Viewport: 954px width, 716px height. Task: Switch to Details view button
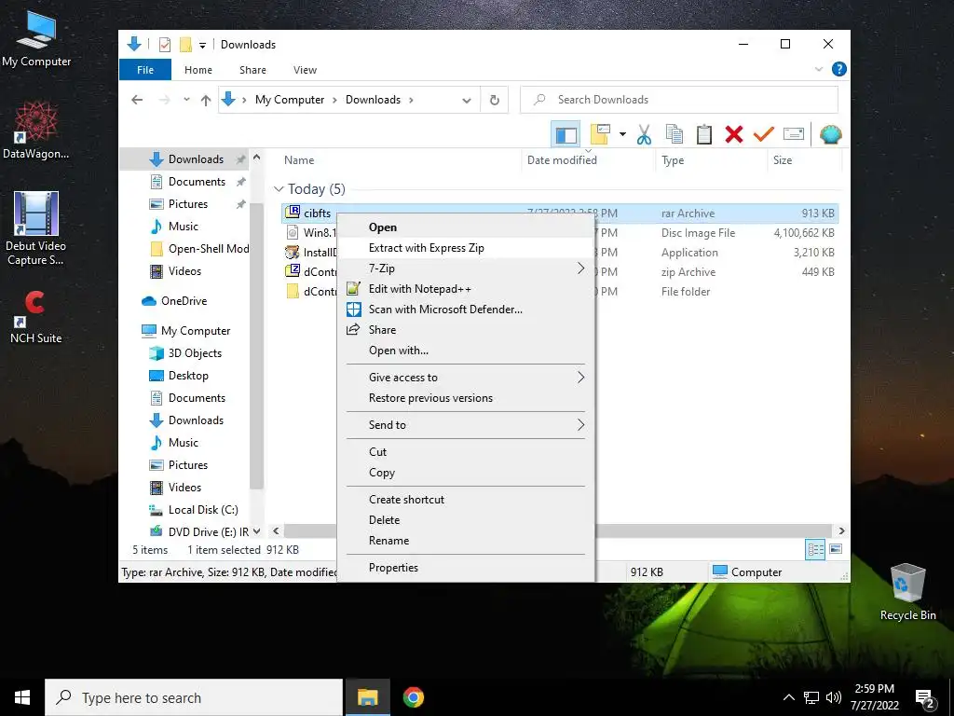[x=815, y=550]
